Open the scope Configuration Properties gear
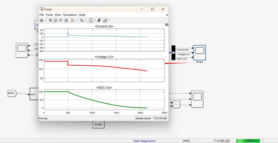The image size is (278, 143). [41, 20]
